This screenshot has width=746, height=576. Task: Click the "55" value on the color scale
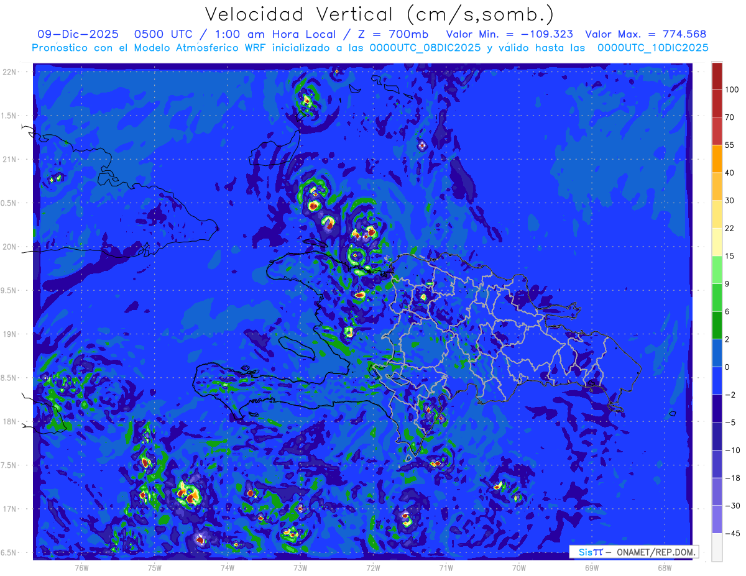tap(730, 145)
